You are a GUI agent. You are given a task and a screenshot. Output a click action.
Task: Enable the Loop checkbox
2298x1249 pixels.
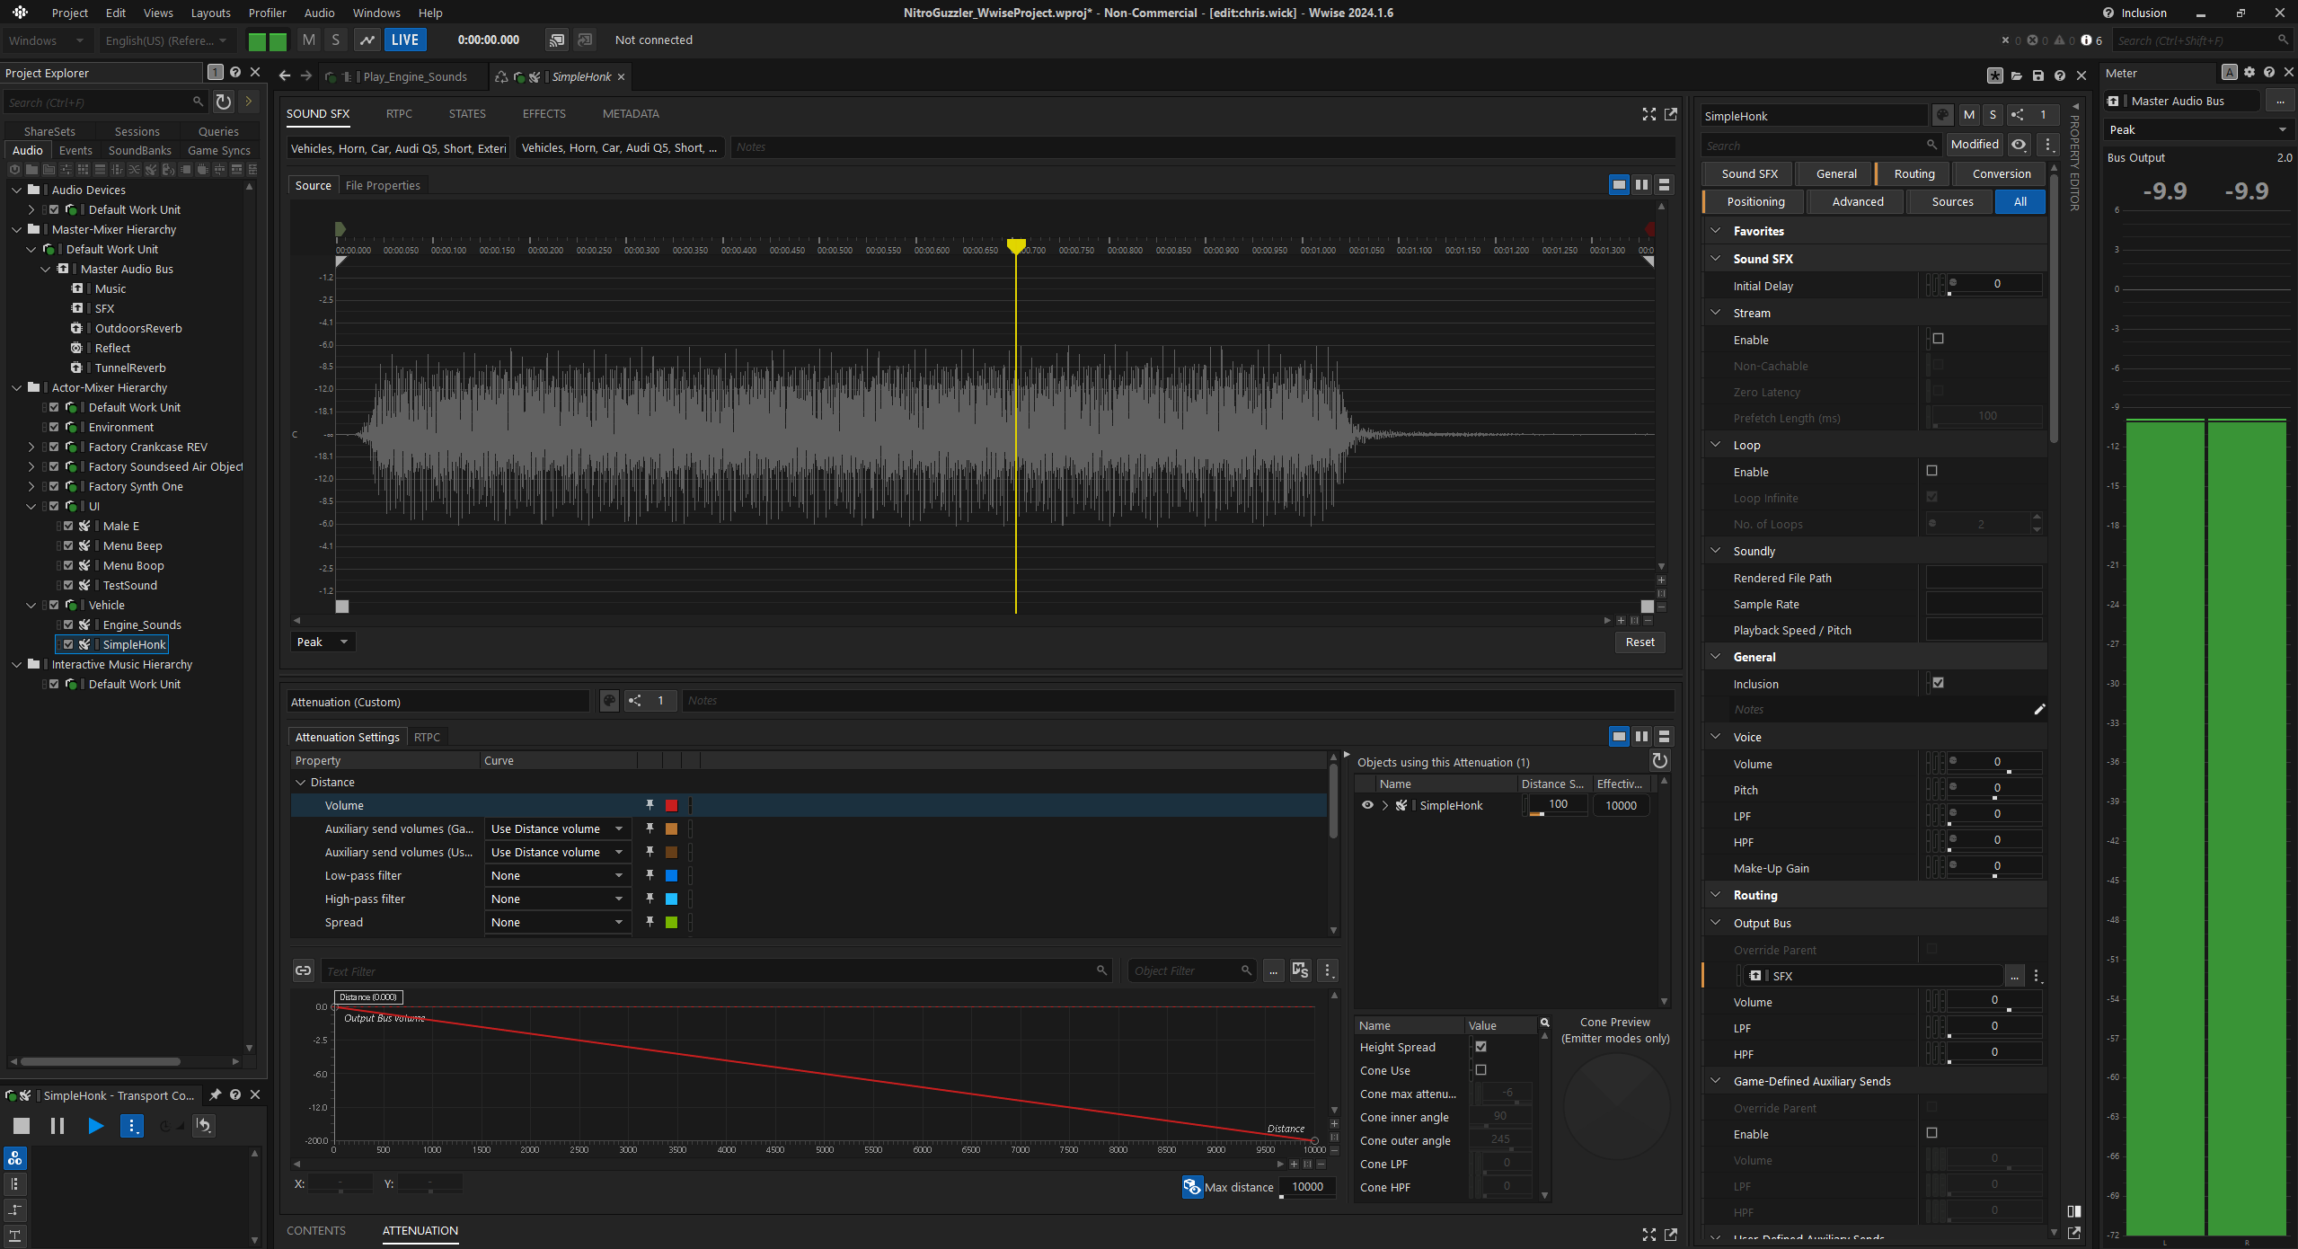[1931, 471]
